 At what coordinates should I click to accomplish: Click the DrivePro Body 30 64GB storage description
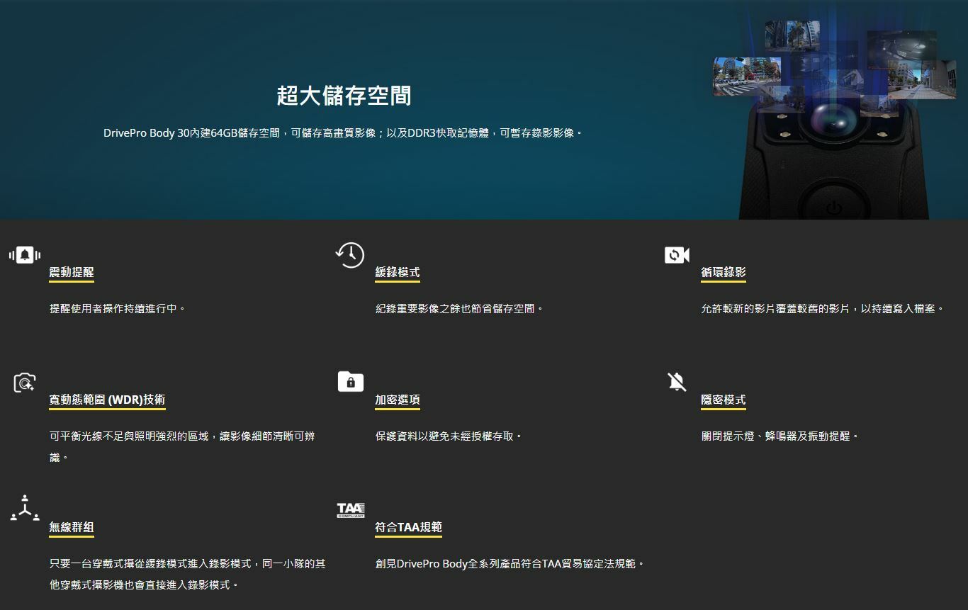coord(344,133)
